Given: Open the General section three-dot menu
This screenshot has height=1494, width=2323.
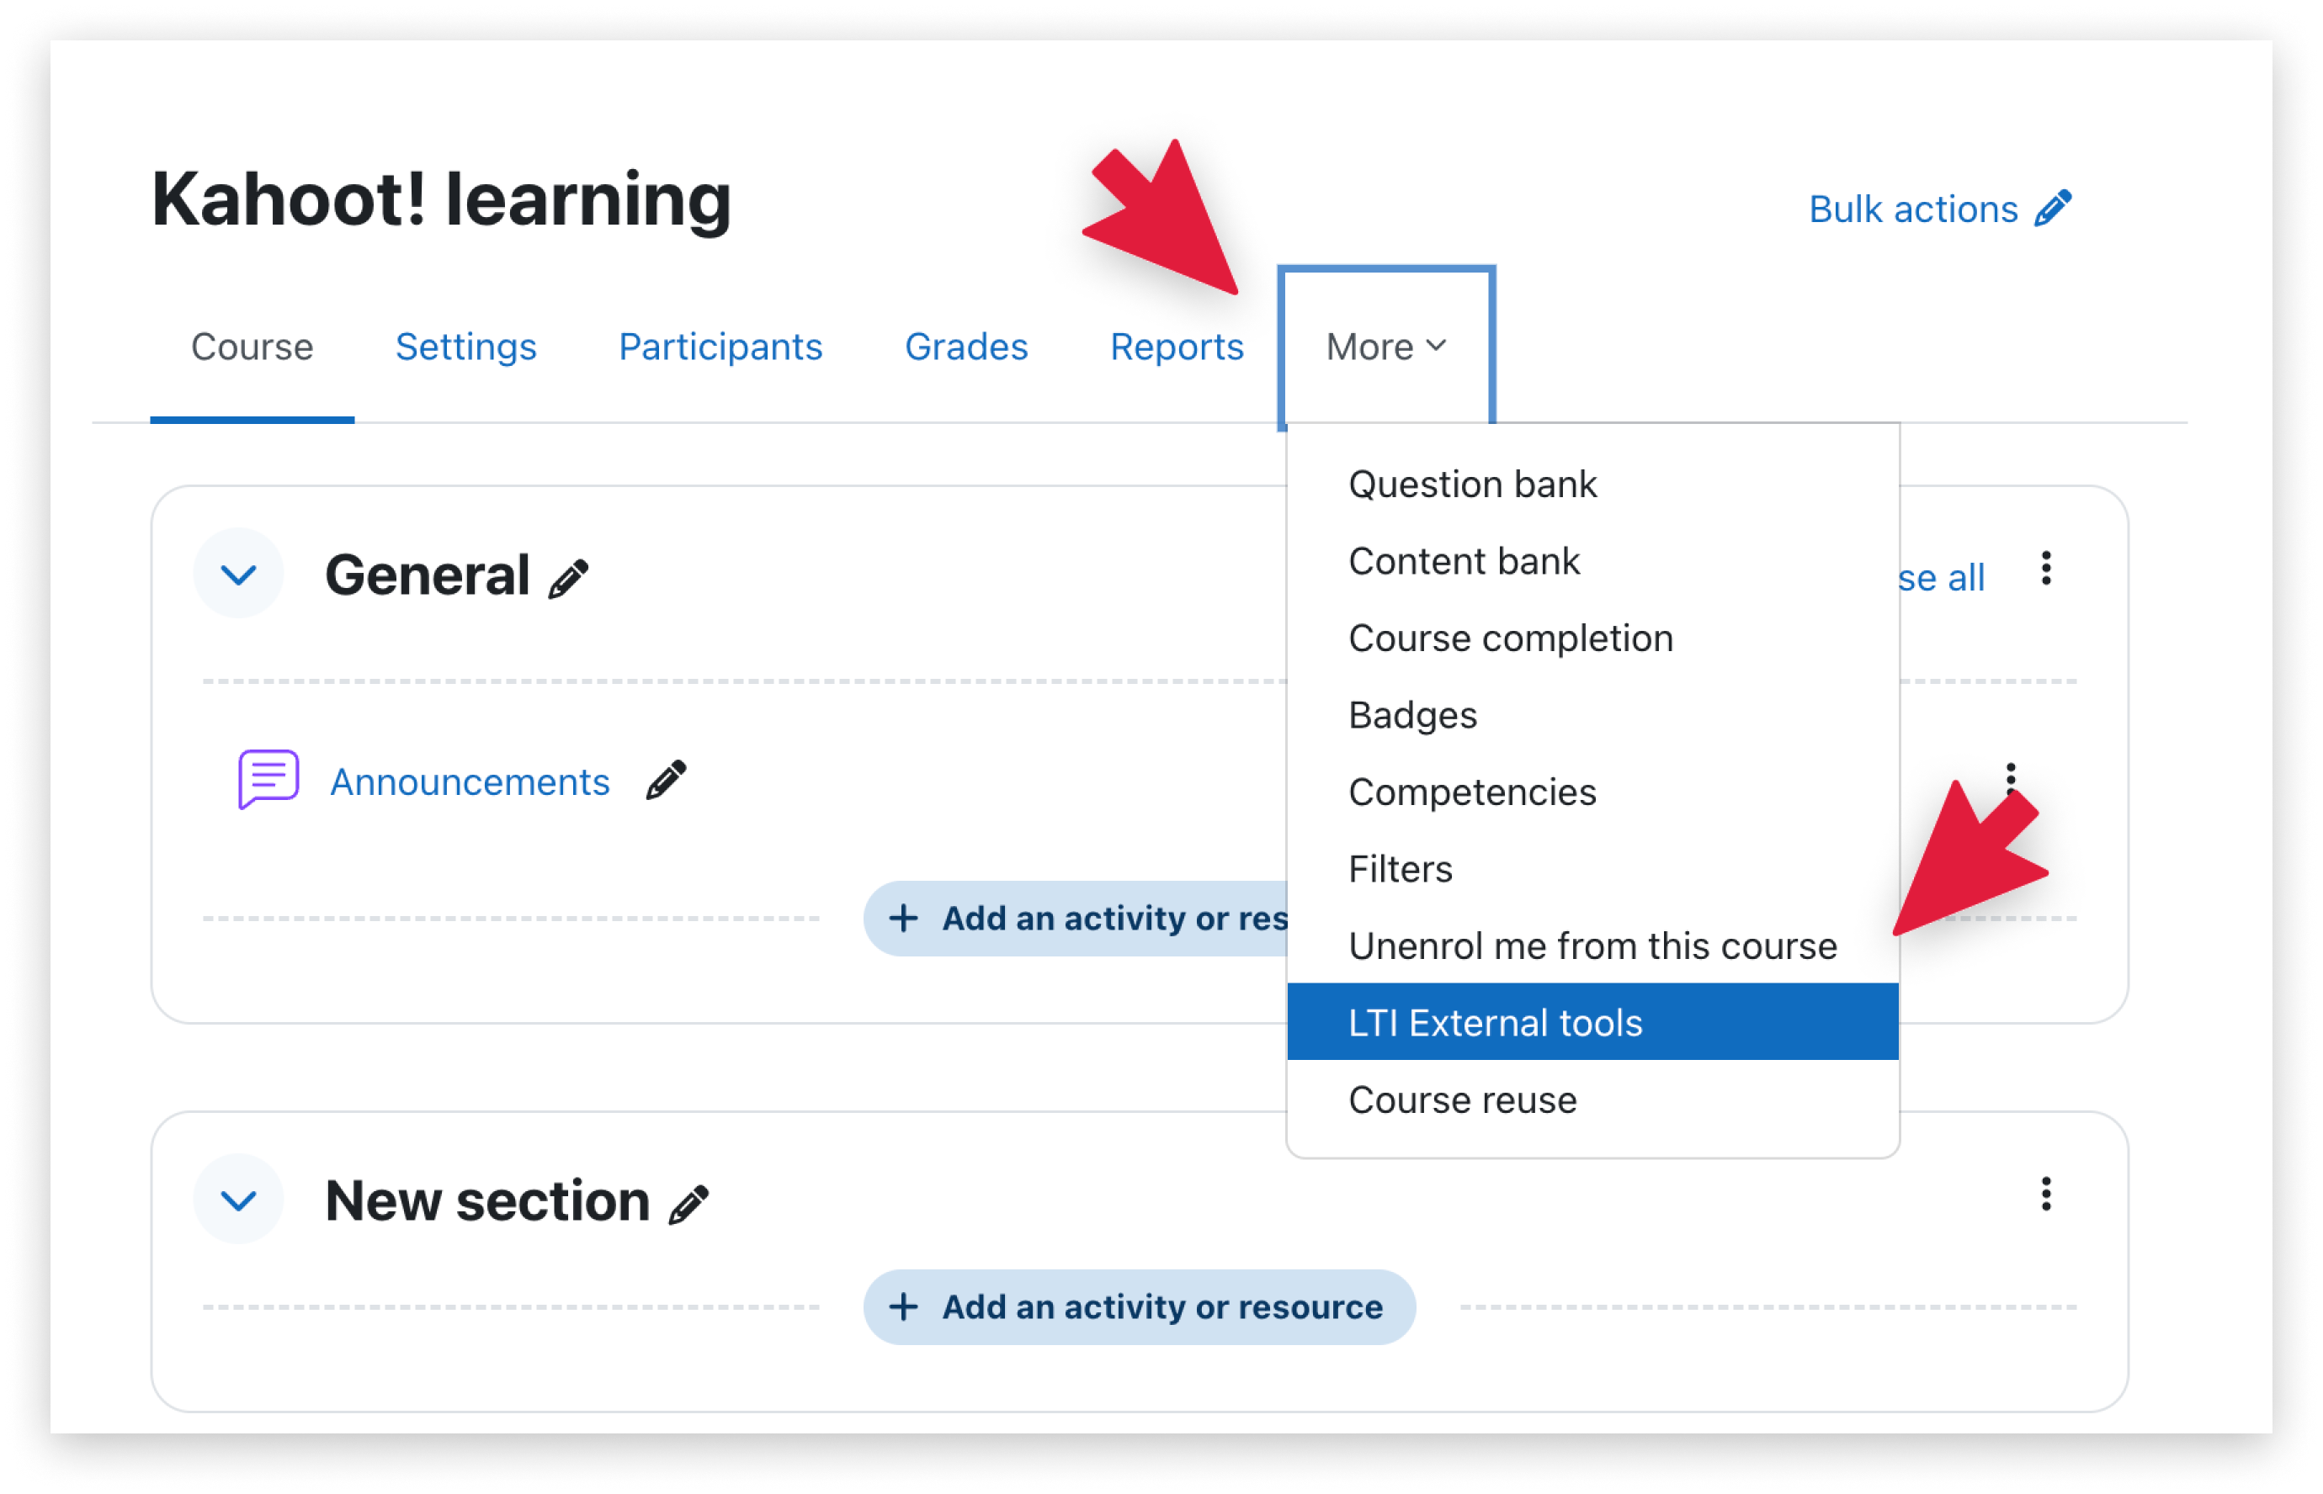Looking at the screenshot, I should (x=2046, y=569).
